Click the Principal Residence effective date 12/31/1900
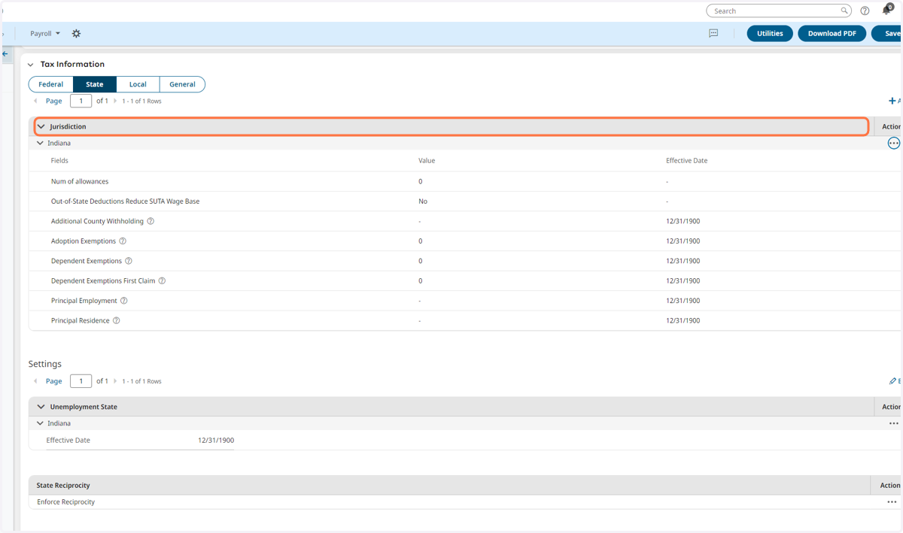The width and height of the screenshot is (903, 533). (x=683, y=320)
